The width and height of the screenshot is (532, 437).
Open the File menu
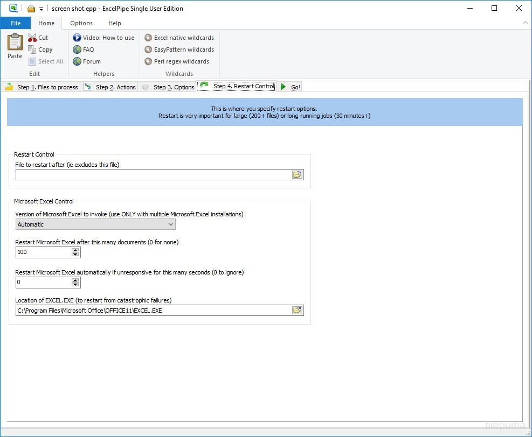(16, 23)
